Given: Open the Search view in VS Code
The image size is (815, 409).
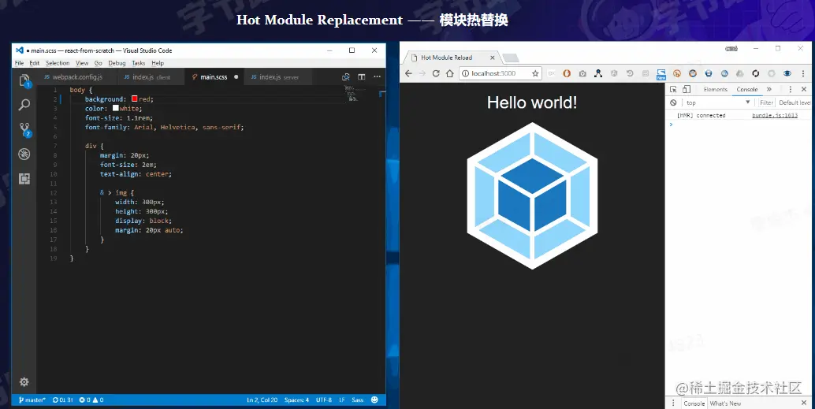Looking at the screenshot, I should (24, 105).
